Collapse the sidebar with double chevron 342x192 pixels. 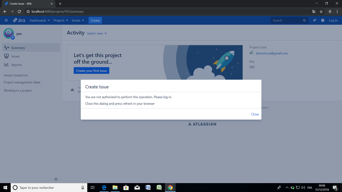point(56,179)
